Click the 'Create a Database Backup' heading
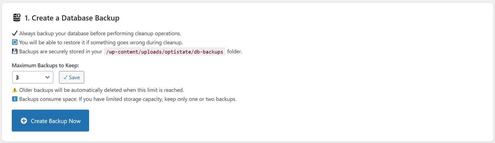The image size is (495, 143). pos(72,18)
